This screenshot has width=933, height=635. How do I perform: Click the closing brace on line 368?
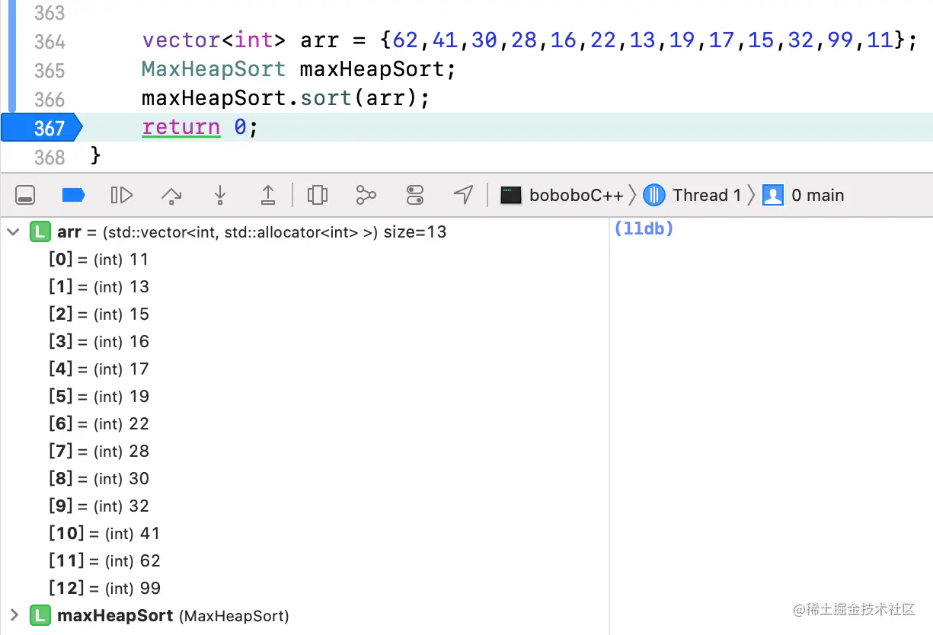click(96, 156)
